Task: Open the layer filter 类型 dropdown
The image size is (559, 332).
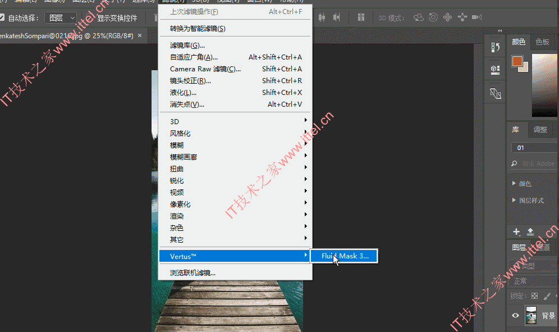Action: point(534,266)
